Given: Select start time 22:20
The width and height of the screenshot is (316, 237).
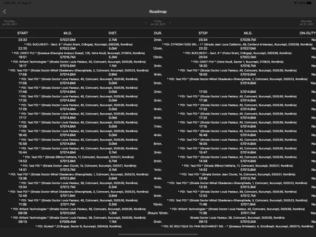Looking at the screenshot, I should [x=22, y=49].
